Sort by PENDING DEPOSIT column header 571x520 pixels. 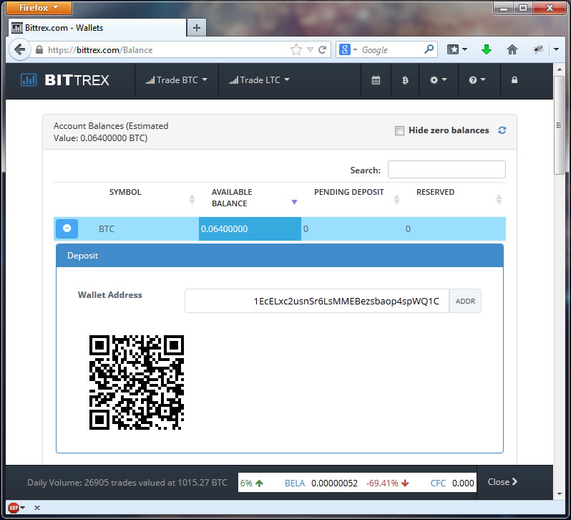tap(349, 192)
